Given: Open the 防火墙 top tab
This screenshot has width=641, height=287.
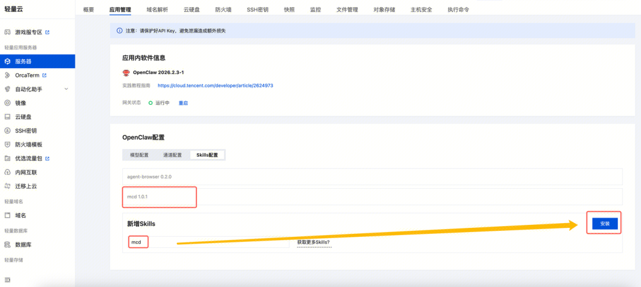Looking at the screenshot, I should (223, 9).
